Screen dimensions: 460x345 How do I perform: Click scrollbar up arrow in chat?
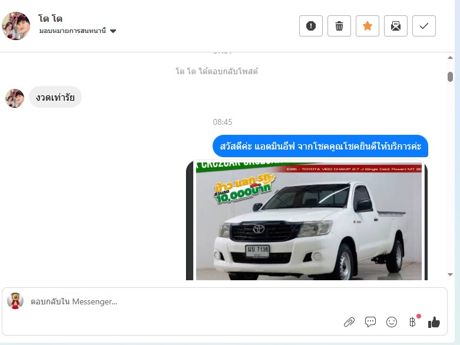(451, 58)
